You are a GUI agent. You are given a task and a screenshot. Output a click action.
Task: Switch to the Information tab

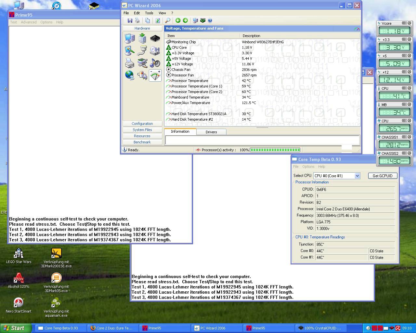click(180, 131)
